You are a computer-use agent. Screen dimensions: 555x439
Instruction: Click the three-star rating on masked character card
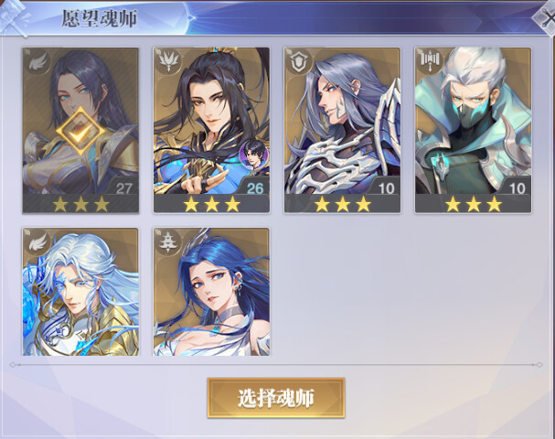pos(474,204)
